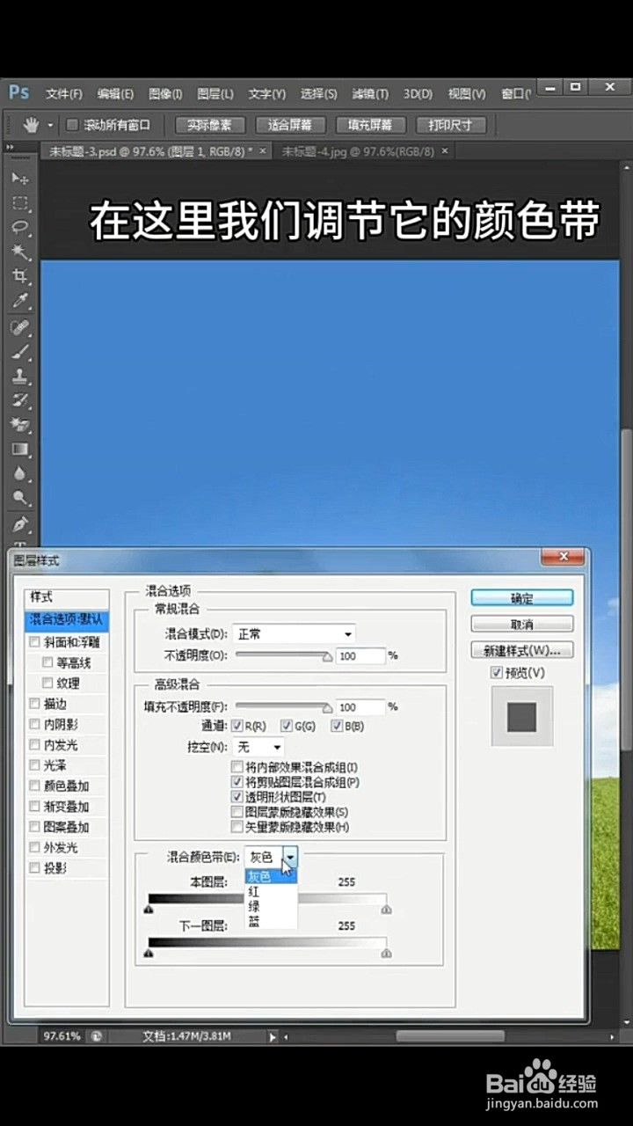Select the Crop tool
Viewport: 633px width, 1126px height.
click(19, 276)
